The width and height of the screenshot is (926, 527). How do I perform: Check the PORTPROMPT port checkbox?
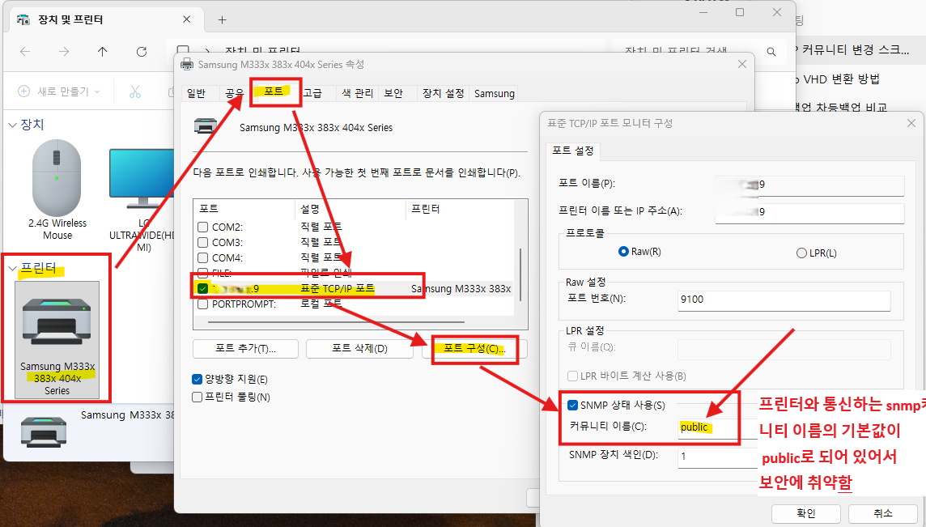pyautogui.click(x=202, y=304)
